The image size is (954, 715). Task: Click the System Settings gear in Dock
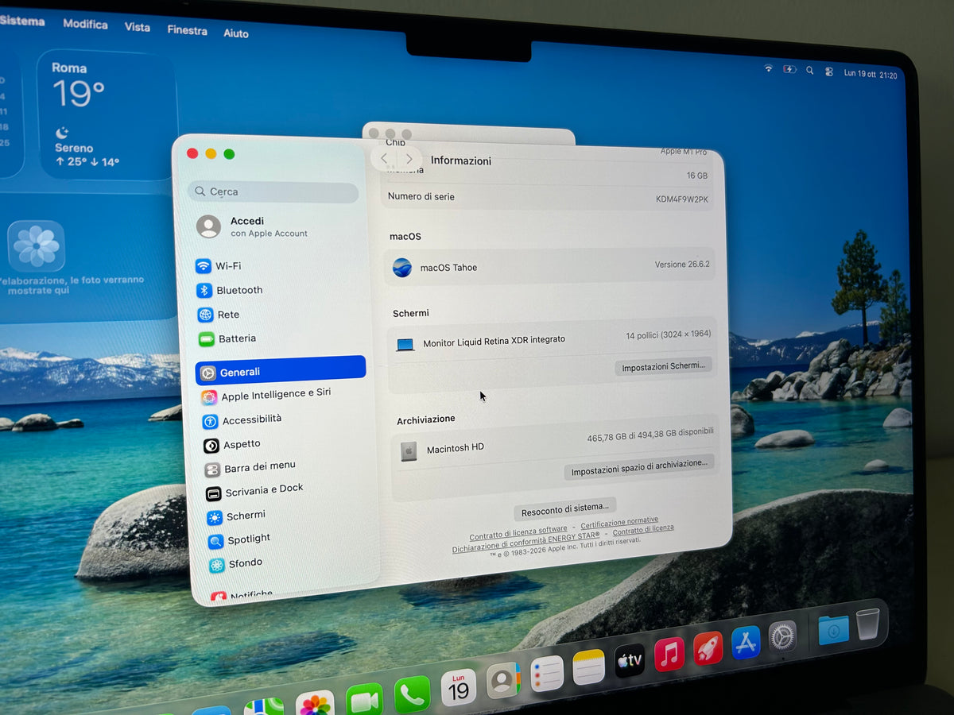pos(782,636)
